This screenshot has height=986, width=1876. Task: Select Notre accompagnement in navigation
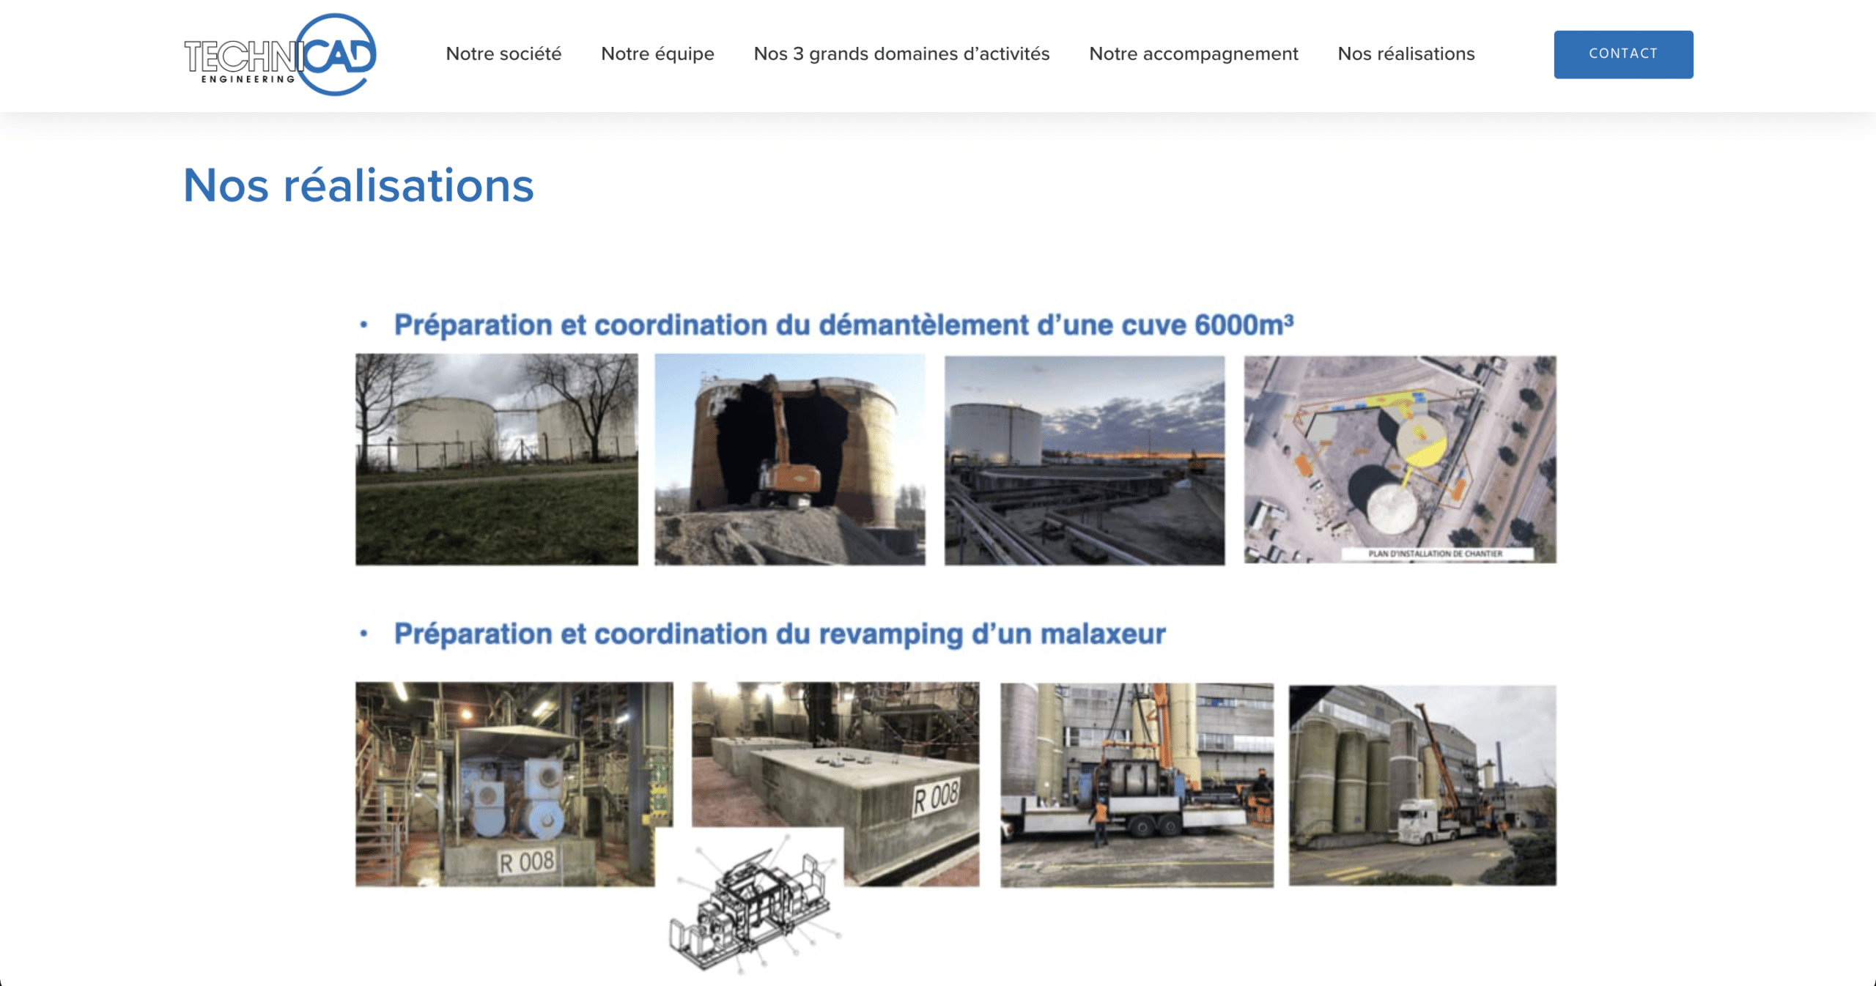point(1193,54)
